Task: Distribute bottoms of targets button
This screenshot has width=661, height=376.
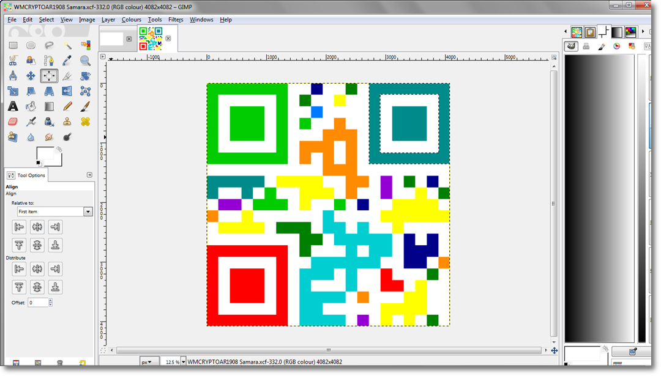Action: pos(55,287)
